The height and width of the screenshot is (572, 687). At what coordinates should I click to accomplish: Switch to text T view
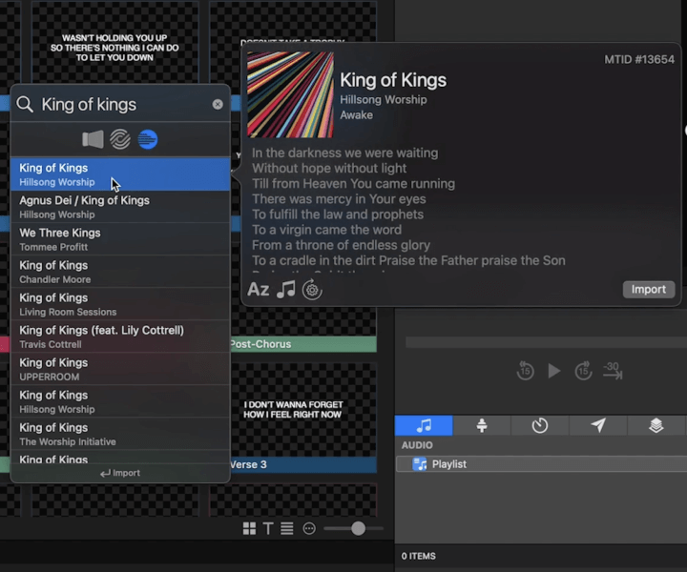(x=268, y=529)
